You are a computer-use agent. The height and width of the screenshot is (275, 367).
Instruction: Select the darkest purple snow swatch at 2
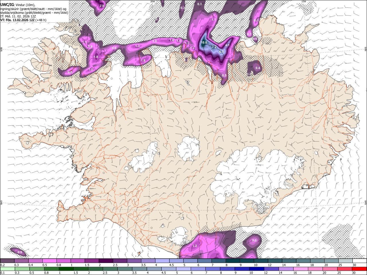[106, 261]
